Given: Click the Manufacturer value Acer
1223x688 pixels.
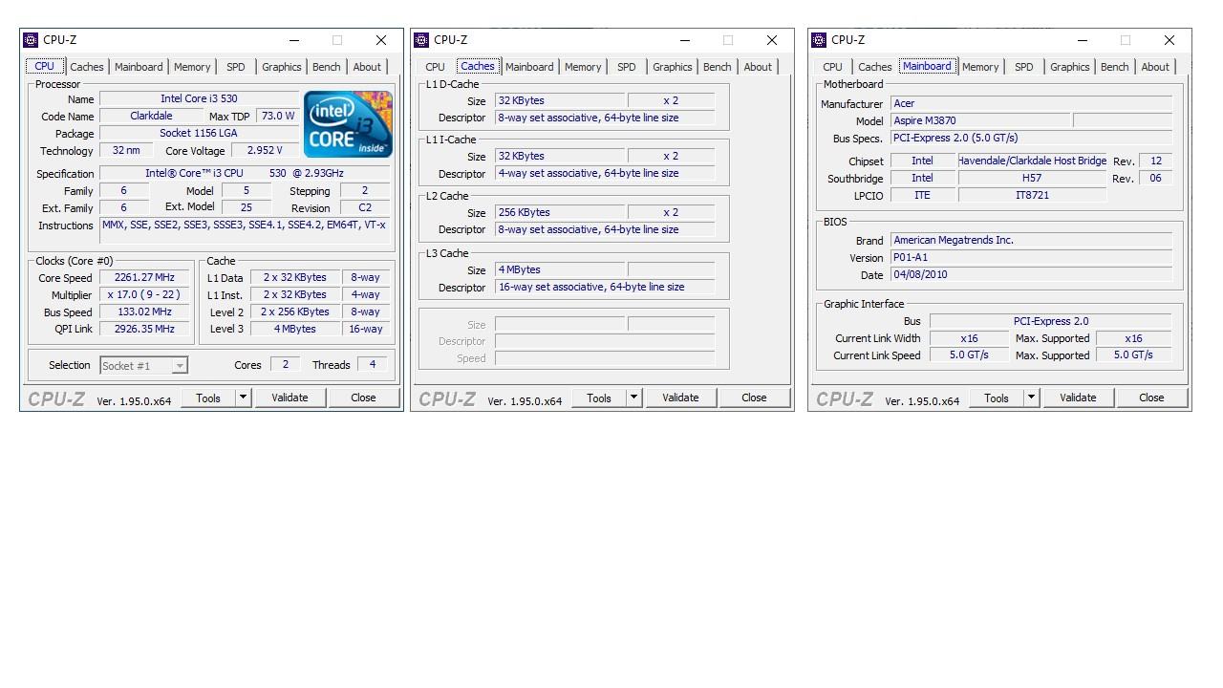Looking at the screenshot, I should pyautogui.click(x=1031, y=103).
